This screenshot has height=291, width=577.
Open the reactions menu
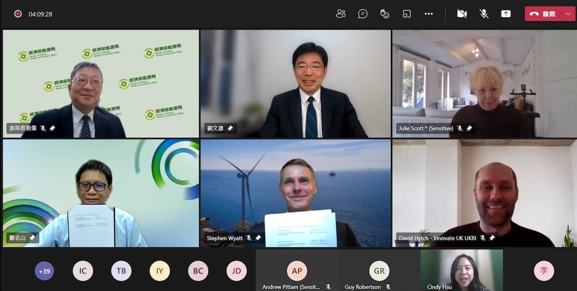[x=385, y=14]
